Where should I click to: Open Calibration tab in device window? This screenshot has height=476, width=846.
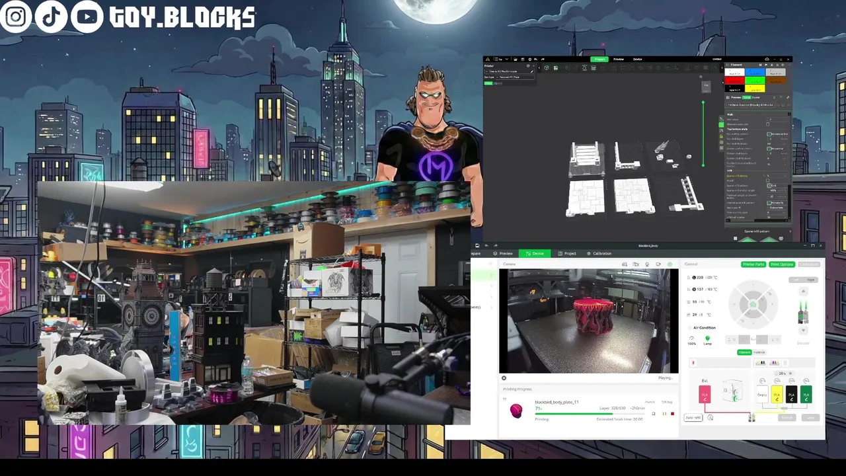click(x=599, y=254)
